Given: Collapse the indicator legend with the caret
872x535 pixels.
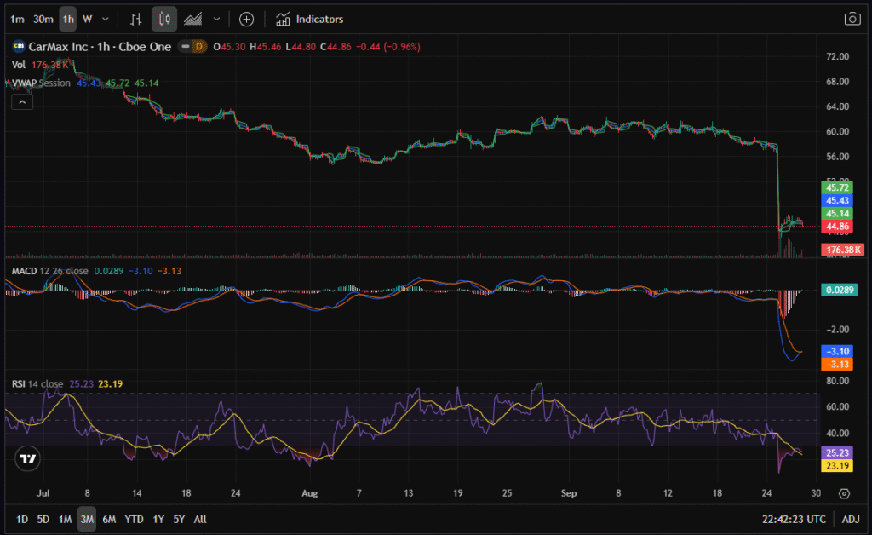Looking at the screenshot, I should (x=22, y=102).
